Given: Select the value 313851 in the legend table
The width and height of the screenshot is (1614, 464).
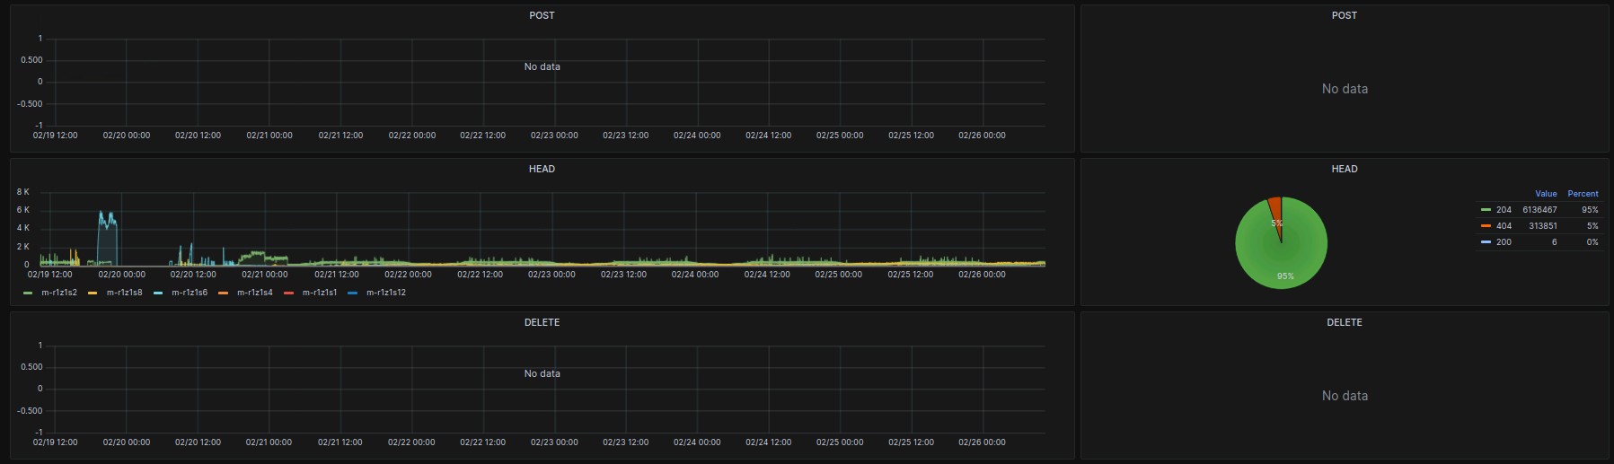Looking at the screenshot, I should (1543, 226).
